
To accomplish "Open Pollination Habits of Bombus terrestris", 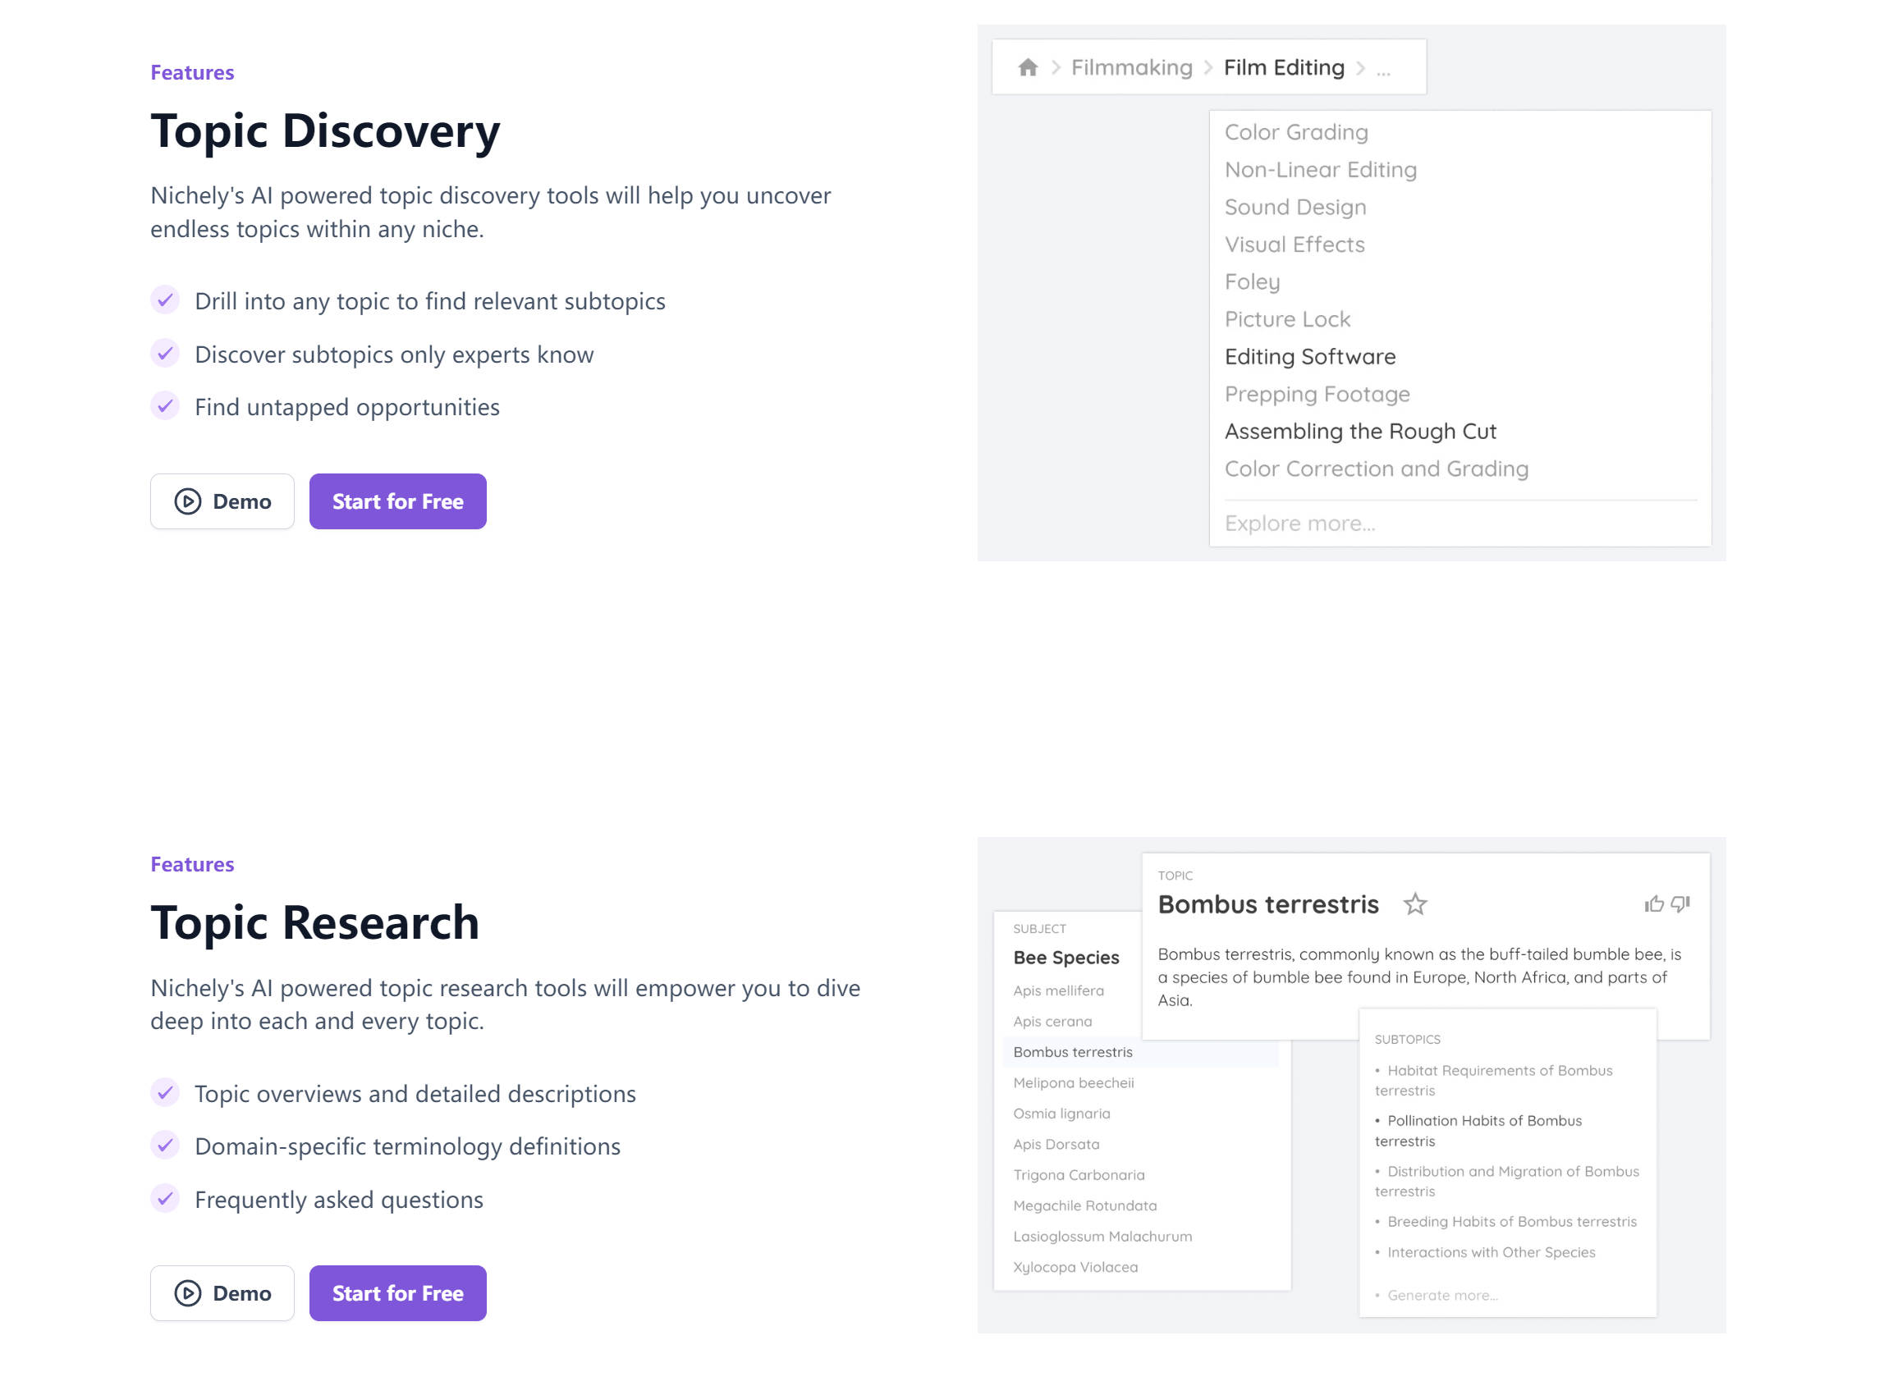I will click(x=1478, y=1131).
